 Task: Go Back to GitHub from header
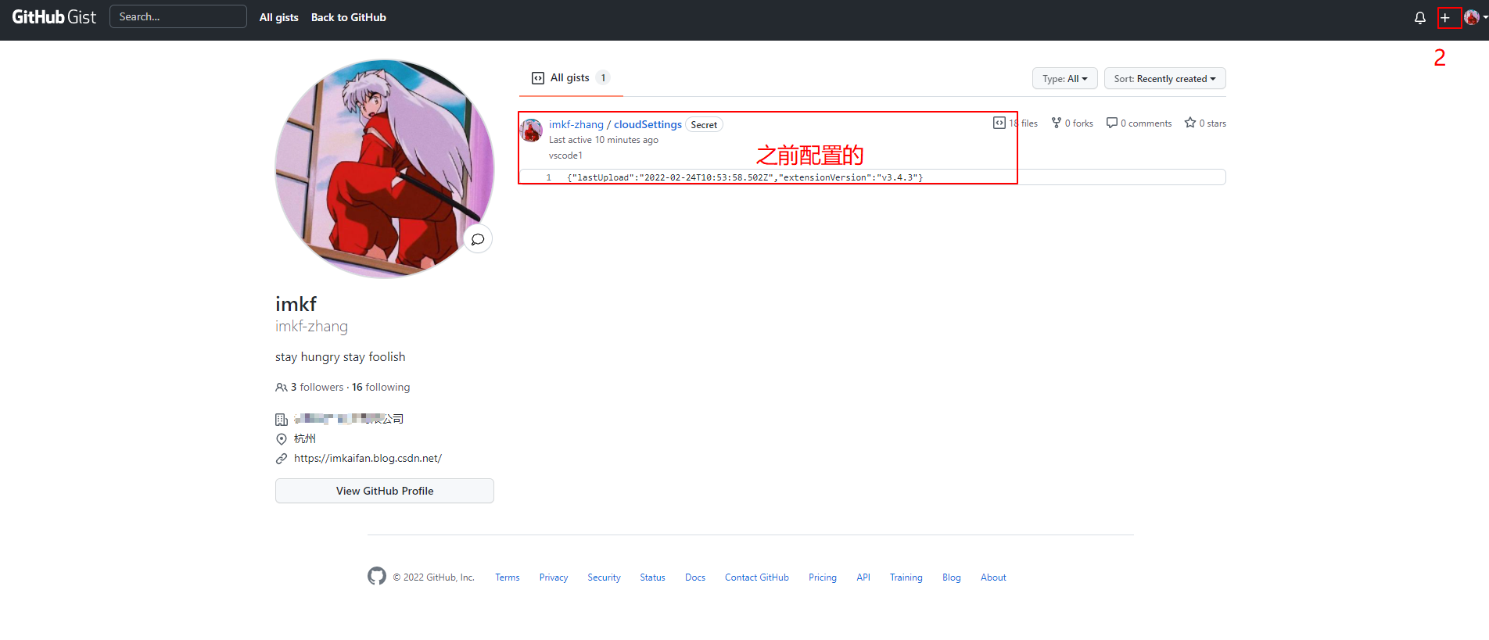point(349,17)
